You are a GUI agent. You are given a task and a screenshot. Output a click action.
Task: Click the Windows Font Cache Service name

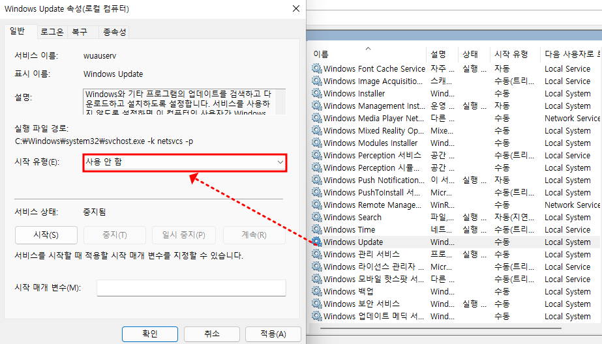[374, 68]
